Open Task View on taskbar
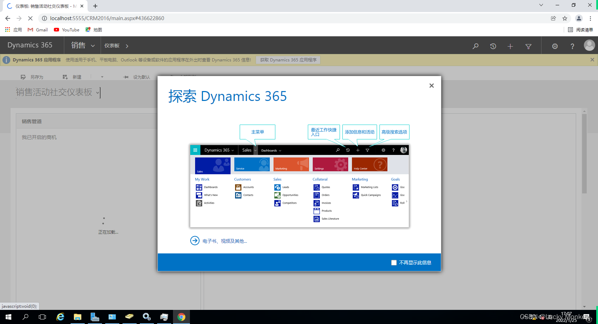598x324 pixels. (x=42, y=317)
